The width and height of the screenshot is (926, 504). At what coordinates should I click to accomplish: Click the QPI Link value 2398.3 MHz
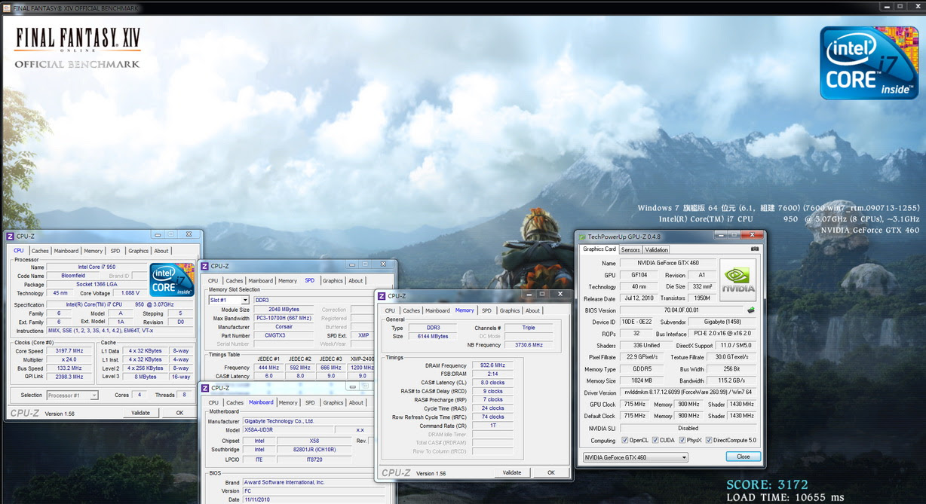(69, 377)
